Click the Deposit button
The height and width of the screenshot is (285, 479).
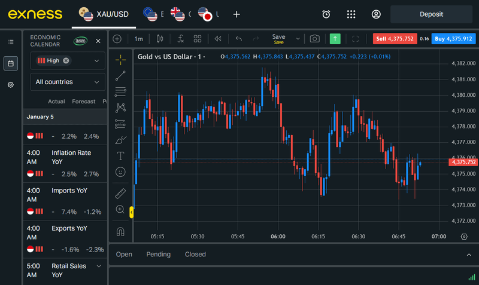431,14
